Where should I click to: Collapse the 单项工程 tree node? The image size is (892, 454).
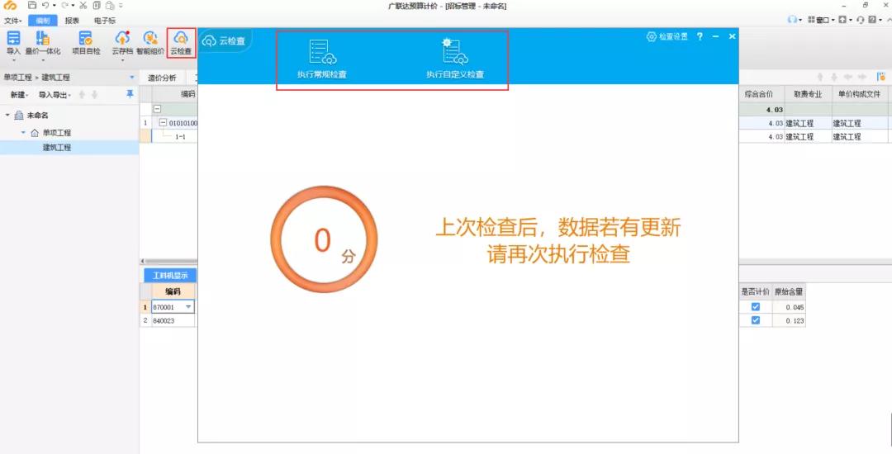tap(23, 133)
